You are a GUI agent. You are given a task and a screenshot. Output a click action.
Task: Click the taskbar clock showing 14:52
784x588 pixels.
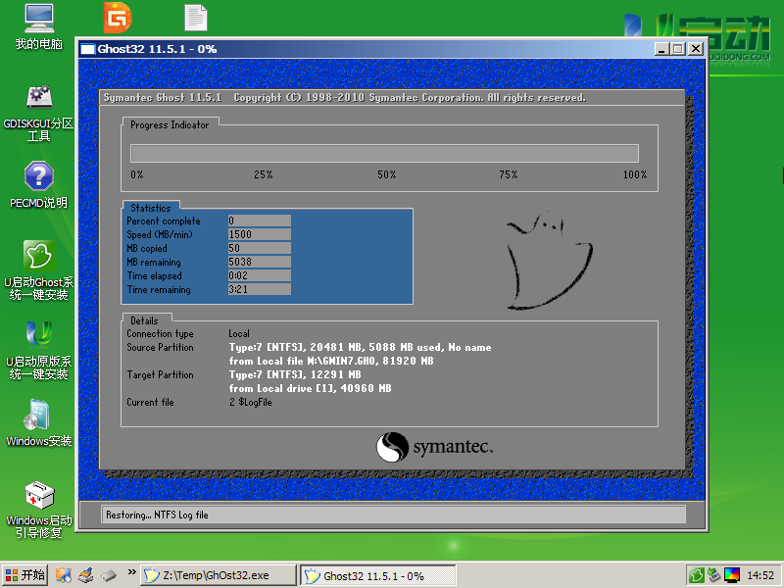coord(760,575)
